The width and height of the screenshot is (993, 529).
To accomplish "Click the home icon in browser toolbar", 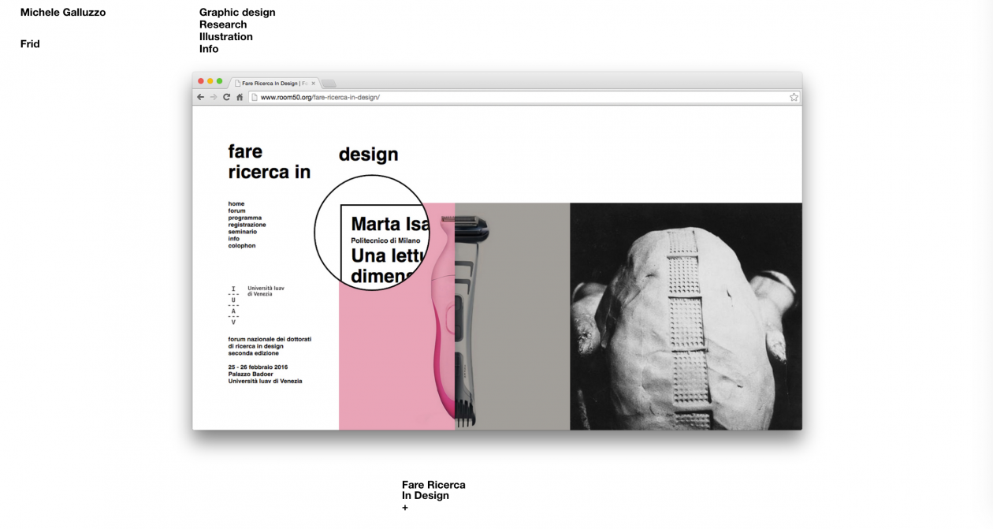I will coord(240,97).
